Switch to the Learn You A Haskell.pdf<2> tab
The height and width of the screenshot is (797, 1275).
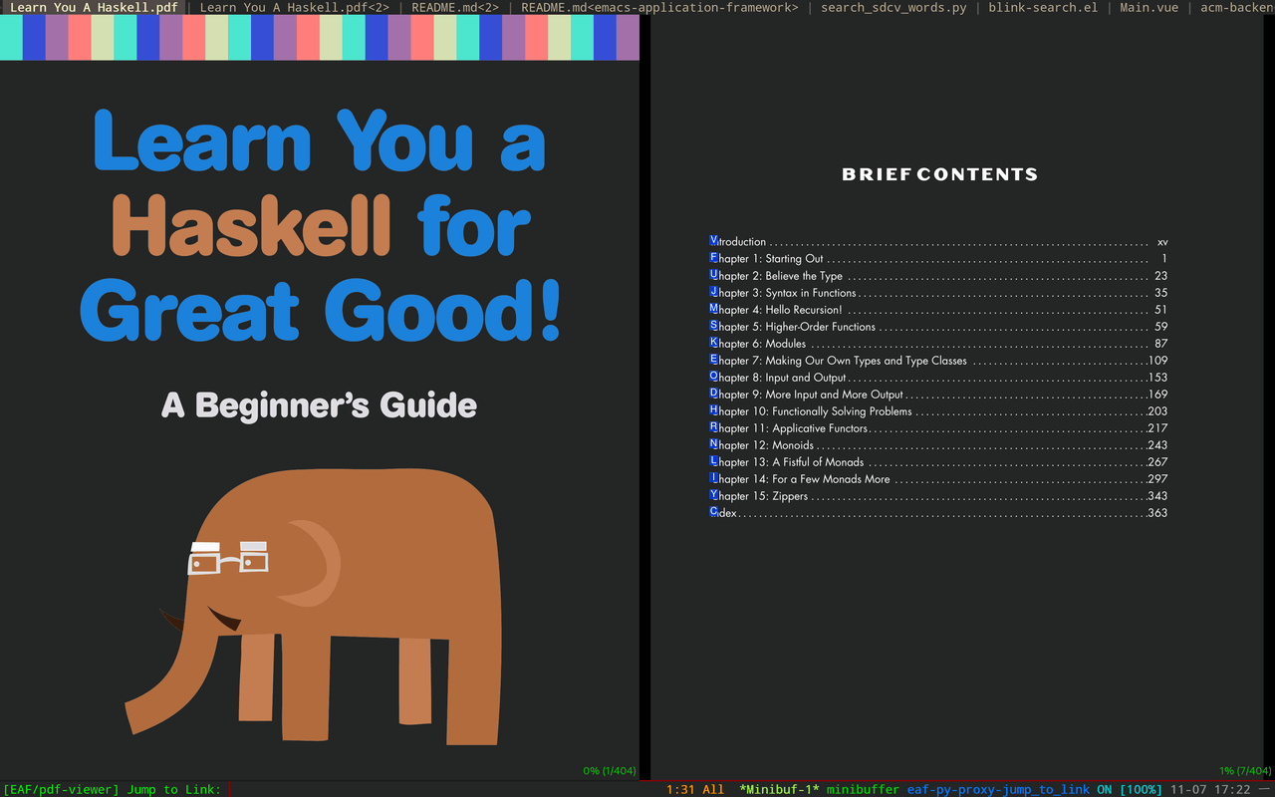[x=294, y=7]
